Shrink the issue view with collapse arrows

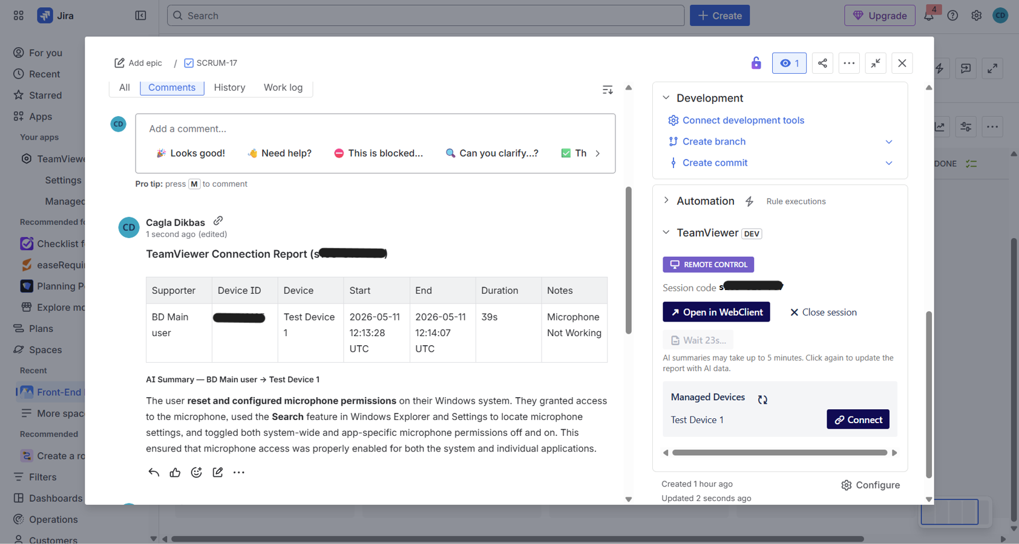(x=876, y=63)
